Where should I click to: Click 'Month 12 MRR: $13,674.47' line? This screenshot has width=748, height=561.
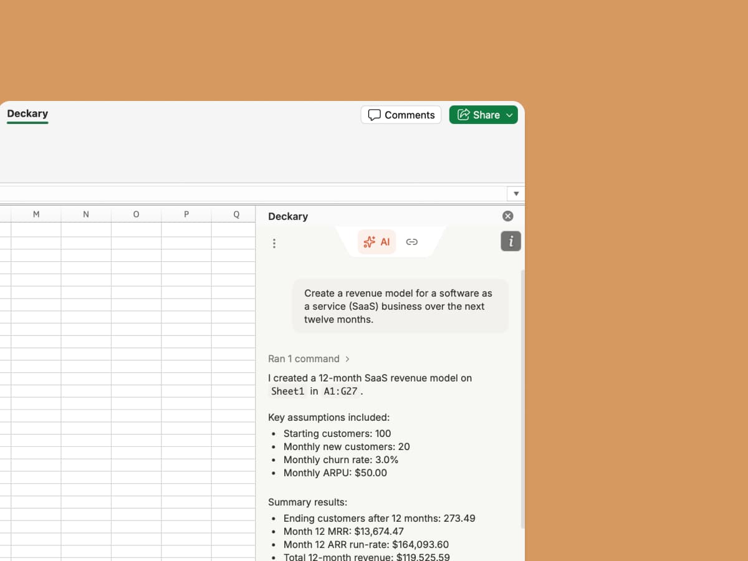click(x=343, y=531)
